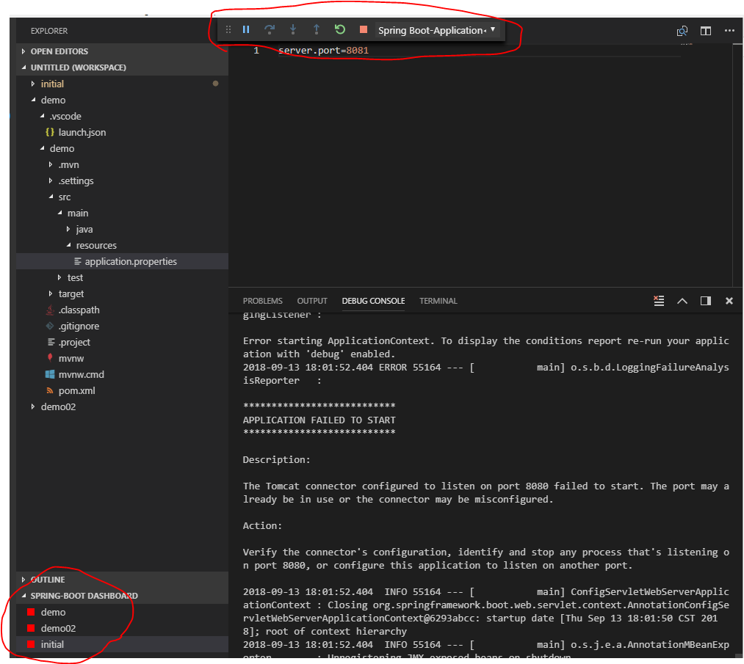Image resolution: width=744 pixels, height=664 pixels.
Task: Click the editor More Actions ellipsis
Action: pos(731,31)
